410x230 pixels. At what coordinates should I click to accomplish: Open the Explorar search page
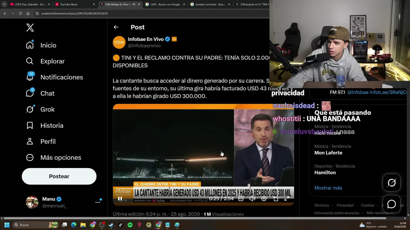click(x=45, y=61)
